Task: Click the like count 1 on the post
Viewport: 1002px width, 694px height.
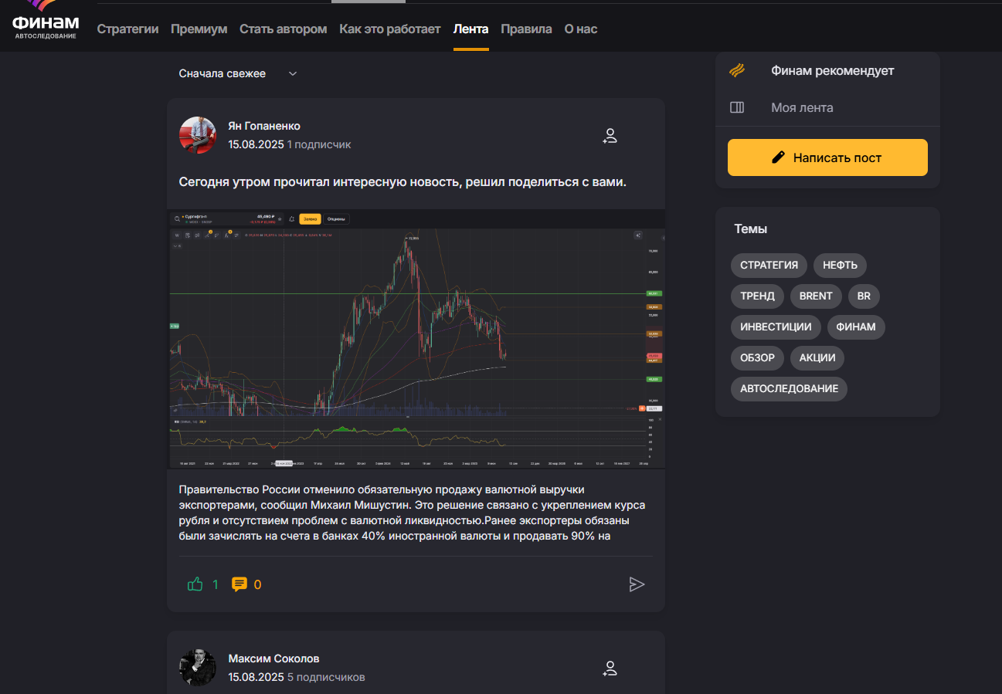Action: pyautogui.click(x=216, y=584)
